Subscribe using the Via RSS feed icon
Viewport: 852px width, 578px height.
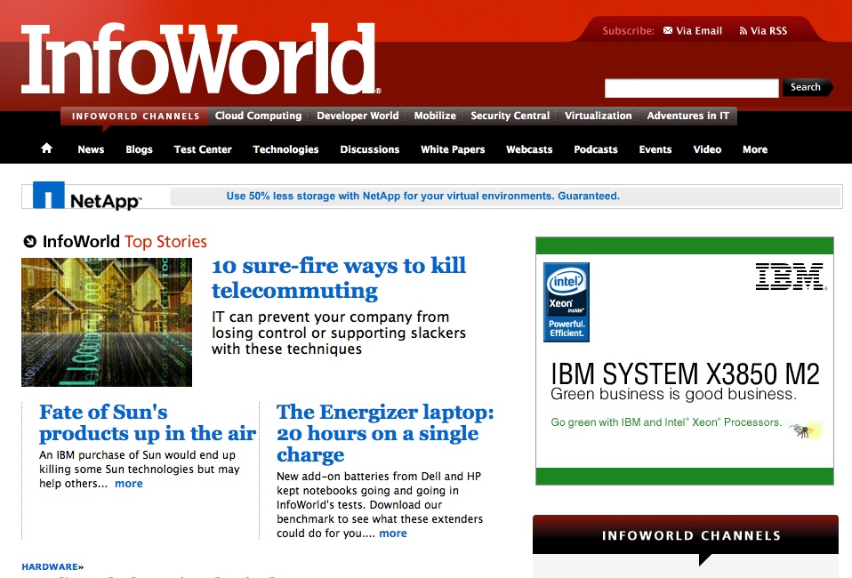745,30
